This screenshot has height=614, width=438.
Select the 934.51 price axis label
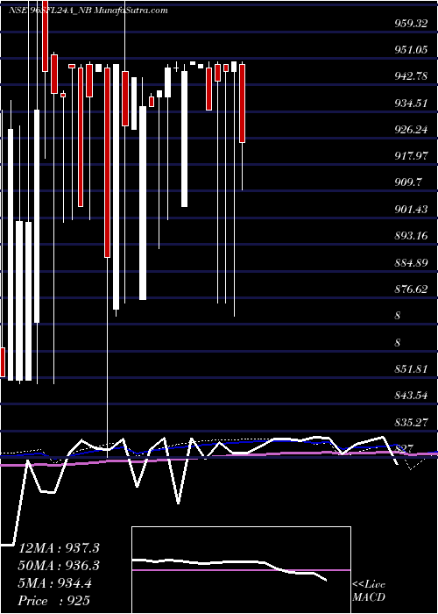point(411,104)
